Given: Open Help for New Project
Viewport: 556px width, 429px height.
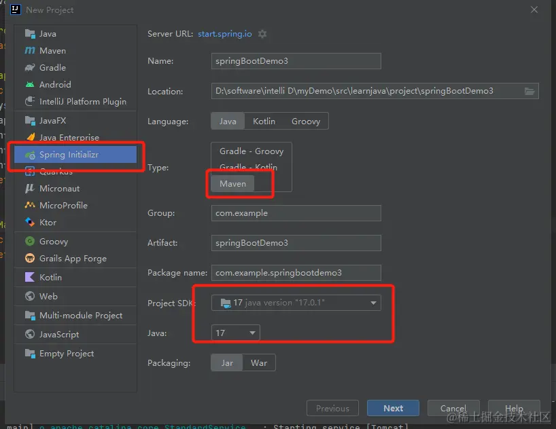Looking at the screenshot, I should coord(514,408).
